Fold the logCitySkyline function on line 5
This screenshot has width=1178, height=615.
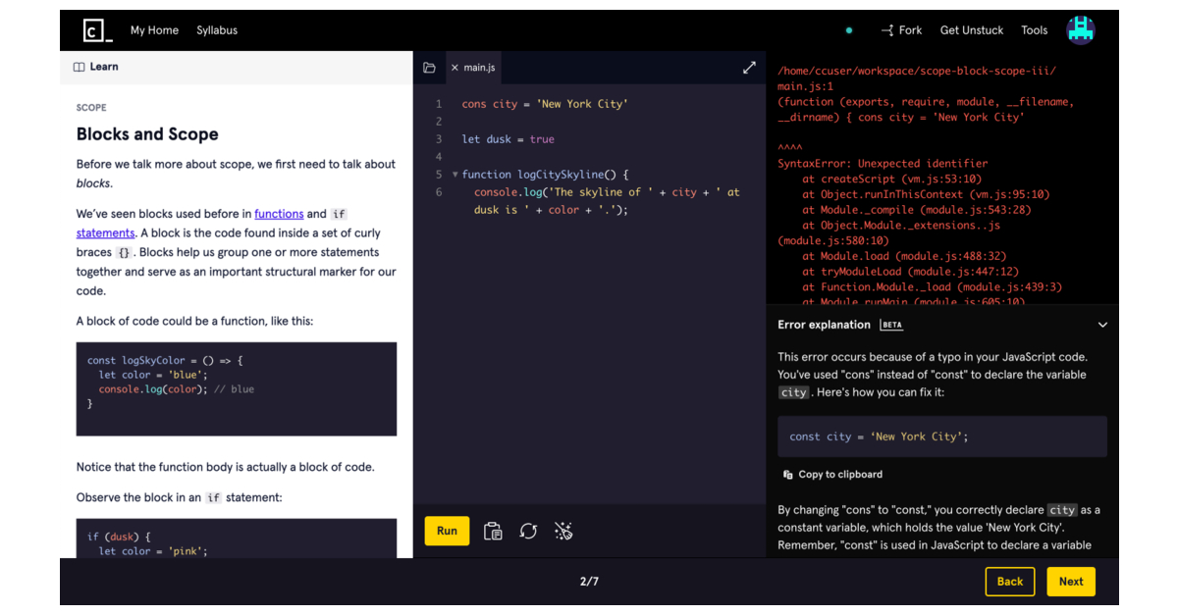click(455, 175)
